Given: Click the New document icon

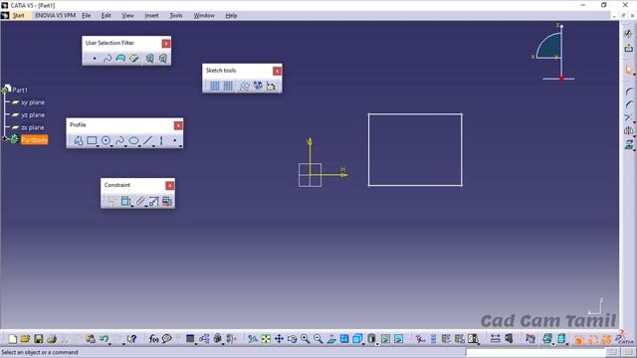Looking at the screenshot, I should [x=12, y=339].
